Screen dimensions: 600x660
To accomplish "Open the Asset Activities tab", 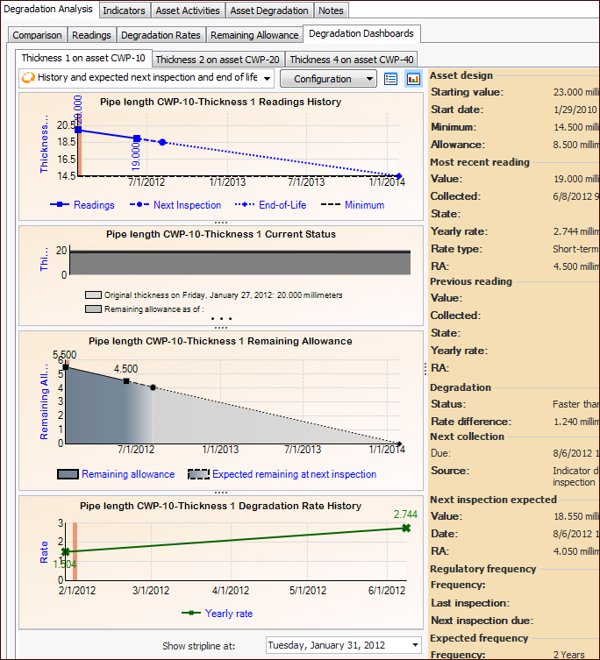I will point(189,11).
